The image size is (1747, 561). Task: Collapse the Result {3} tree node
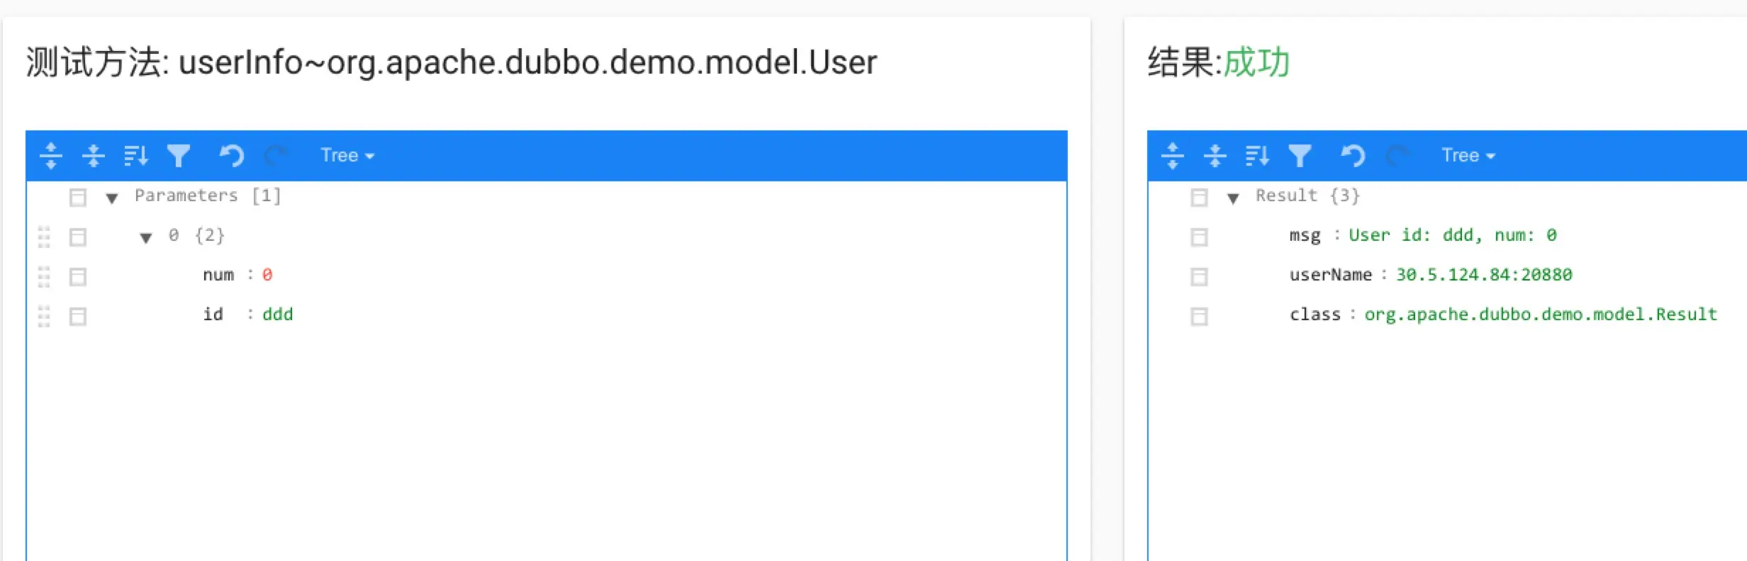(1233, 198)
